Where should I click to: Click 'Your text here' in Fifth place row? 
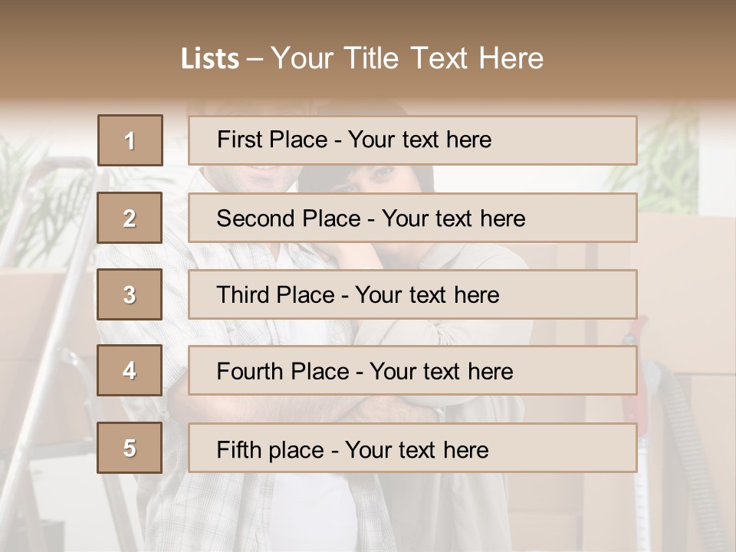[417, 450]
